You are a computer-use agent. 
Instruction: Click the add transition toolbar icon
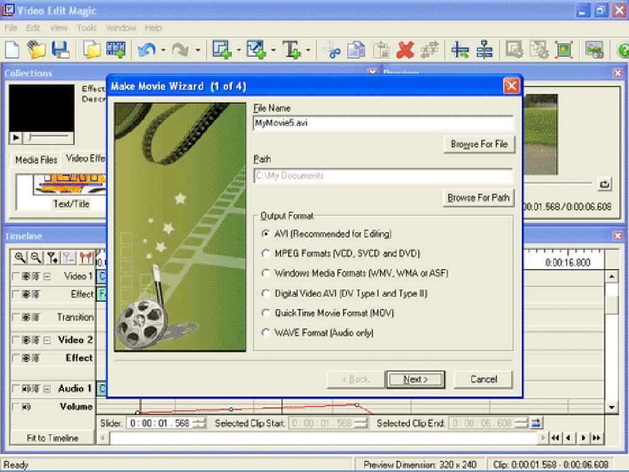pyautogui.click(x=257, y=50)
